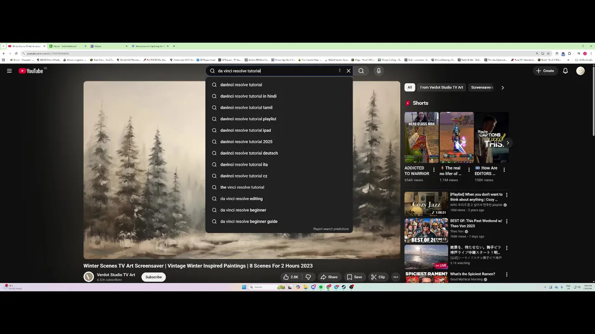
Task: Clear the search box with the X icon
Action: click(348, 71)
